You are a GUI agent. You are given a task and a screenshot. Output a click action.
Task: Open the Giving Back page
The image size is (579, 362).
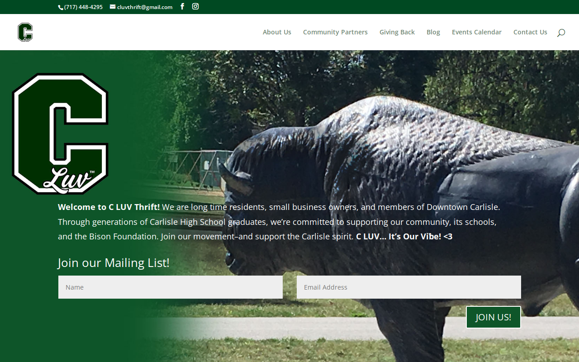(397, 32)
